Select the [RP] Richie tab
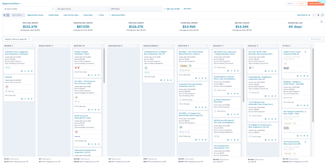 click(x=135, y=9)
